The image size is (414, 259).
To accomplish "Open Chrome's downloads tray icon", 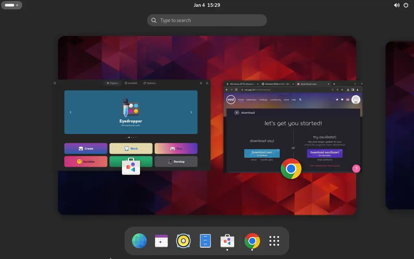I will click(348, 90).
